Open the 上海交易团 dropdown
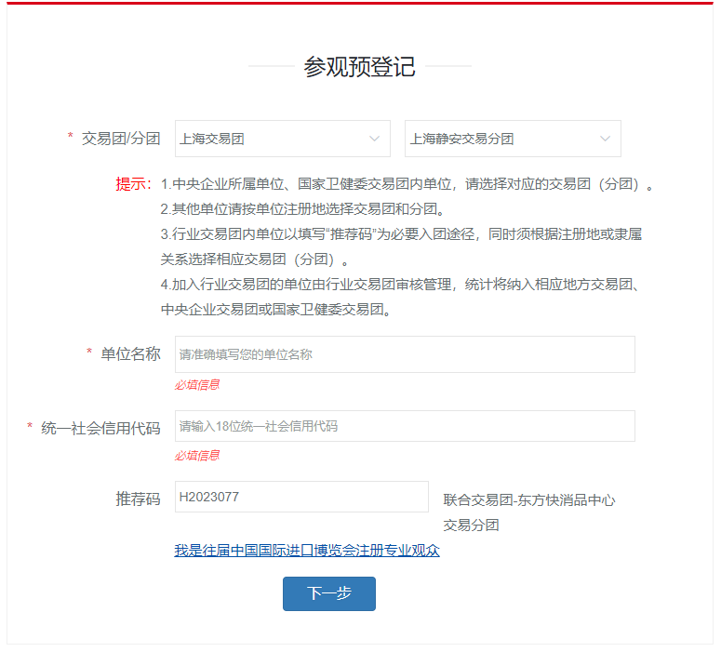721x652 pixels. point(282,139)
